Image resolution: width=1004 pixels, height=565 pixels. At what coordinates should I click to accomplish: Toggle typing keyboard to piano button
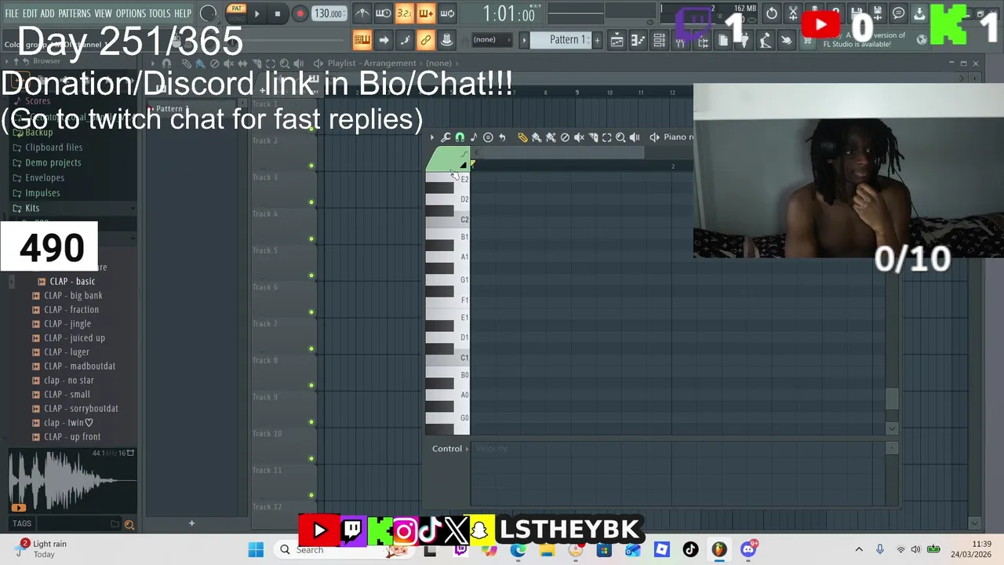(362, 40)
